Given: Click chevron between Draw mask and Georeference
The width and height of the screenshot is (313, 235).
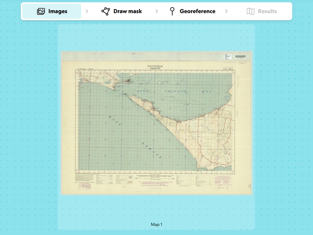Looking at the screenshot, I should pyautogui.click(x=156, y=11).
